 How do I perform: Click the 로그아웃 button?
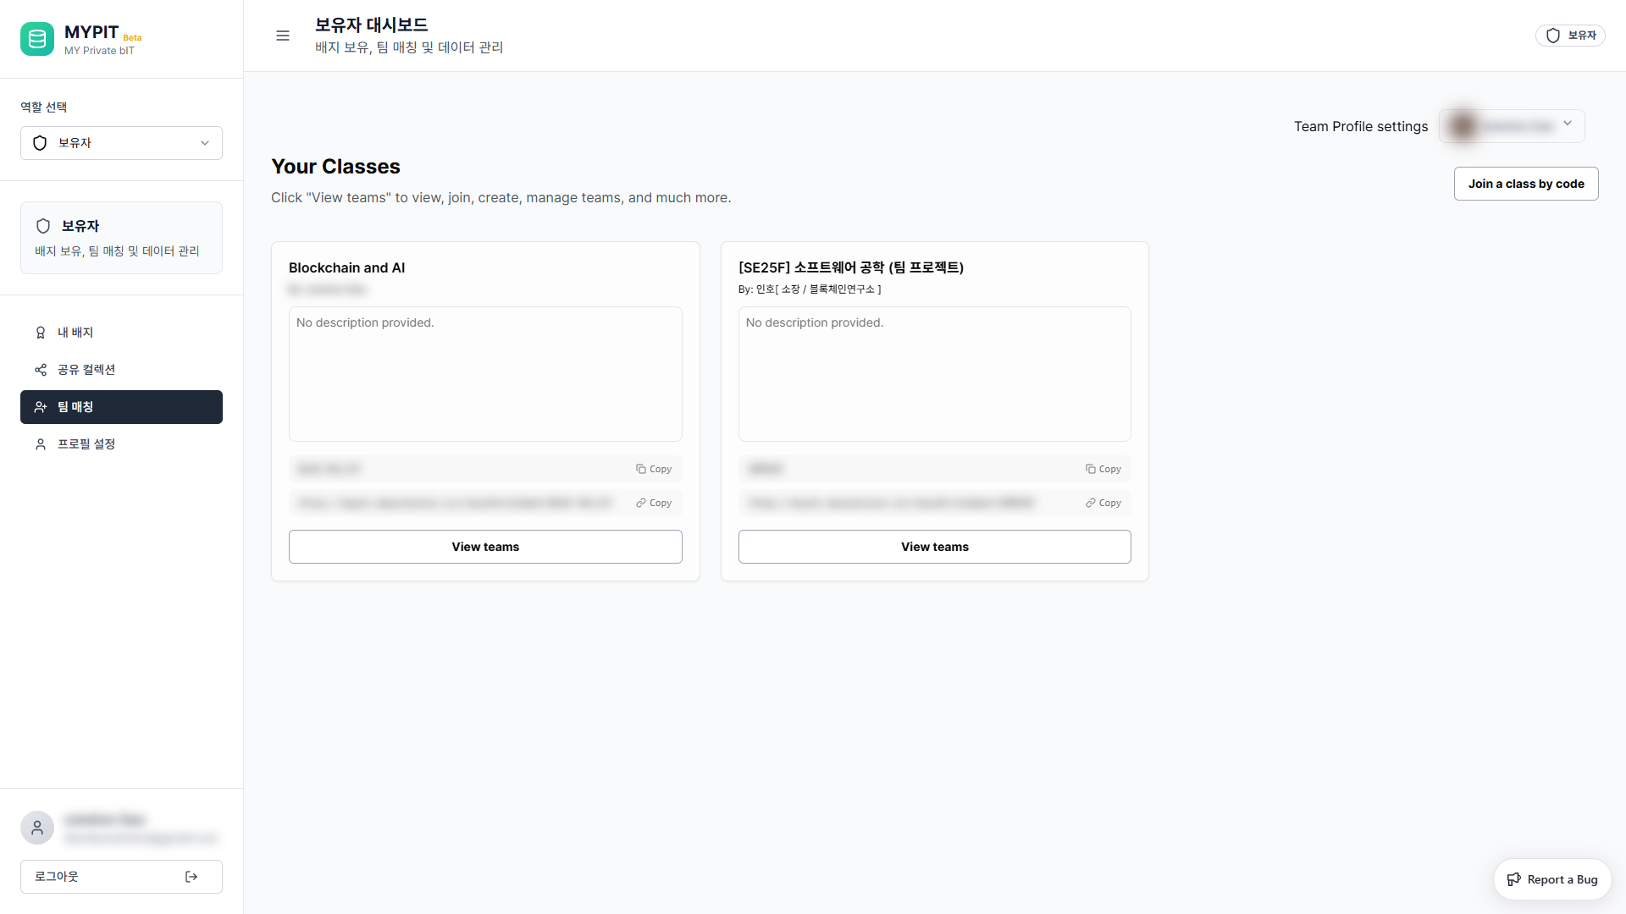120,876
